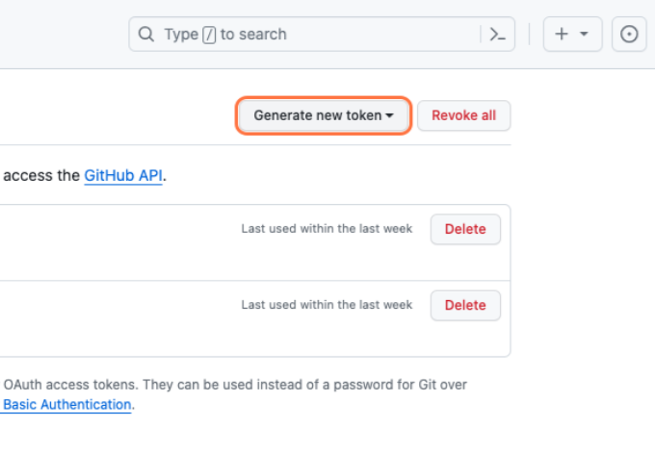Open the Basic Authentication link
The image size is (655, 452).
tap(66, 405)
